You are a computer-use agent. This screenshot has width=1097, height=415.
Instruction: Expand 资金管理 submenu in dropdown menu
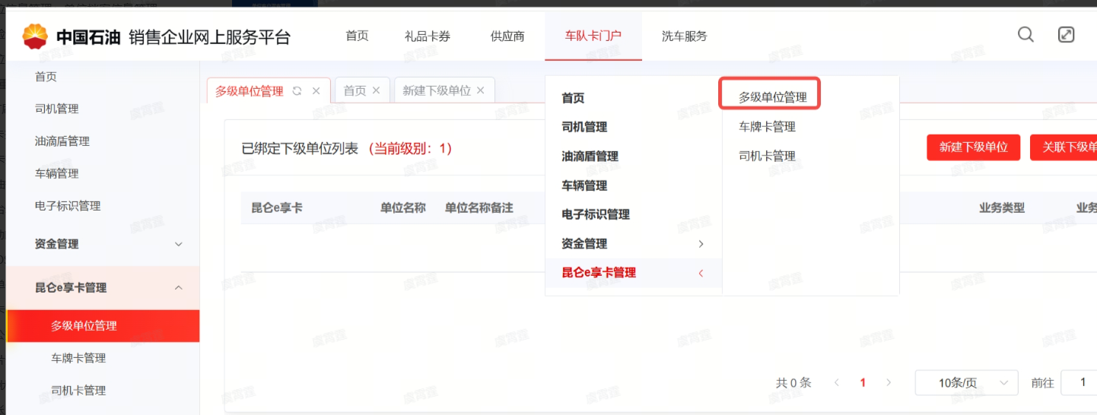click(701, 244)
